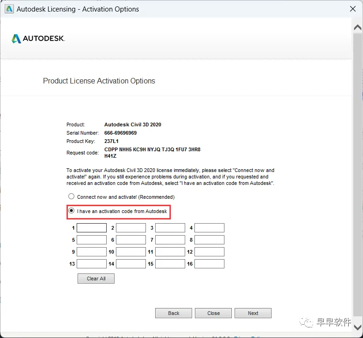Click activation code field 12
363x338 pixels.
tap(209, 252)
